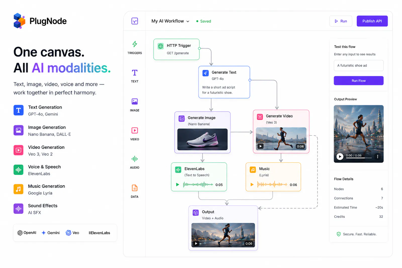This screenshot has width=402, height=268.
Task: Click the Saved status indicator
Action: click(204, 21)
